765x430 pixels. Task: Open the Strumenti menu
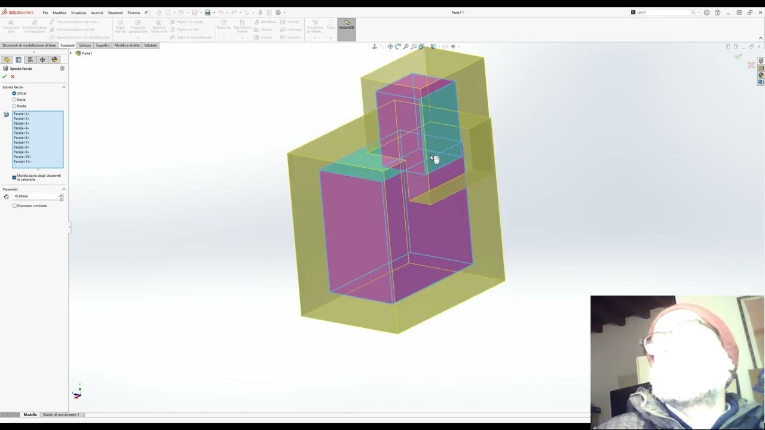pyautogui.click(x=115, y=13)
